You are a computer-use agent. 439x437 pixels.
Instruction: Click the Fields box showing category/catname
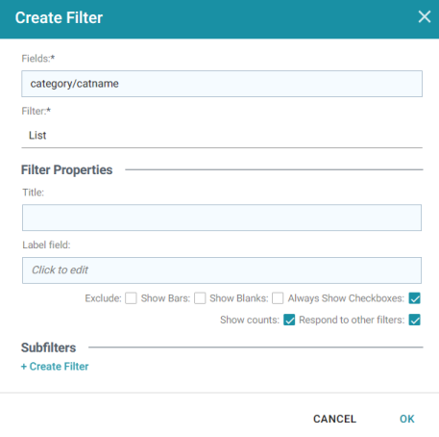click(222, 84)
